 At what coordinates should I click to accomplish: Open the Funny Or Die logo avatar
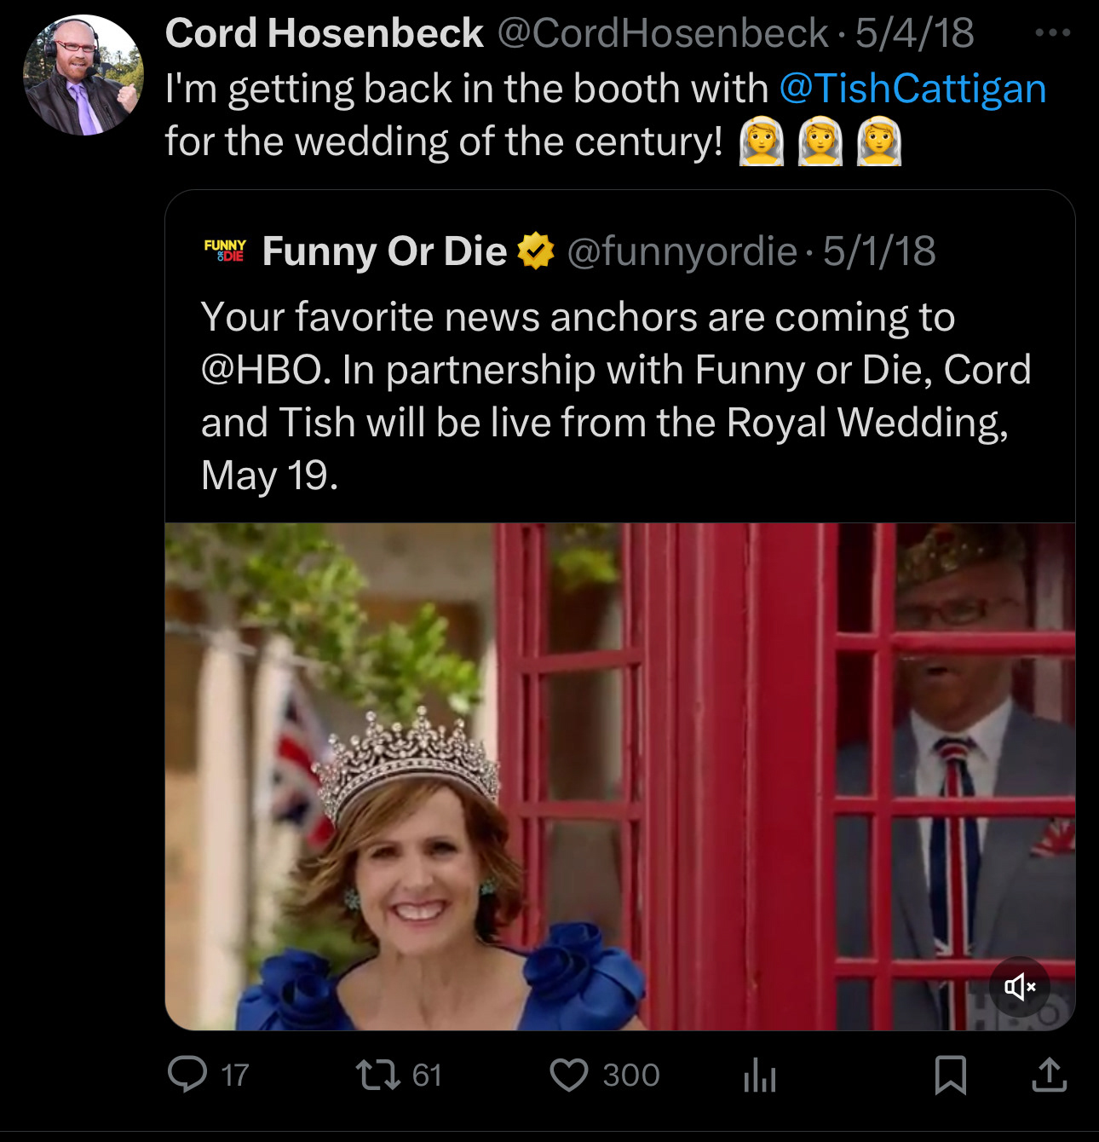pos(225,251)
